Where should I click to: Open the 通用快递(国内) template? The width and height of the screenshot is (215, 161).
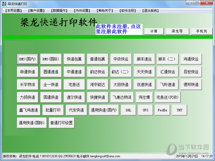click(104, 110)
